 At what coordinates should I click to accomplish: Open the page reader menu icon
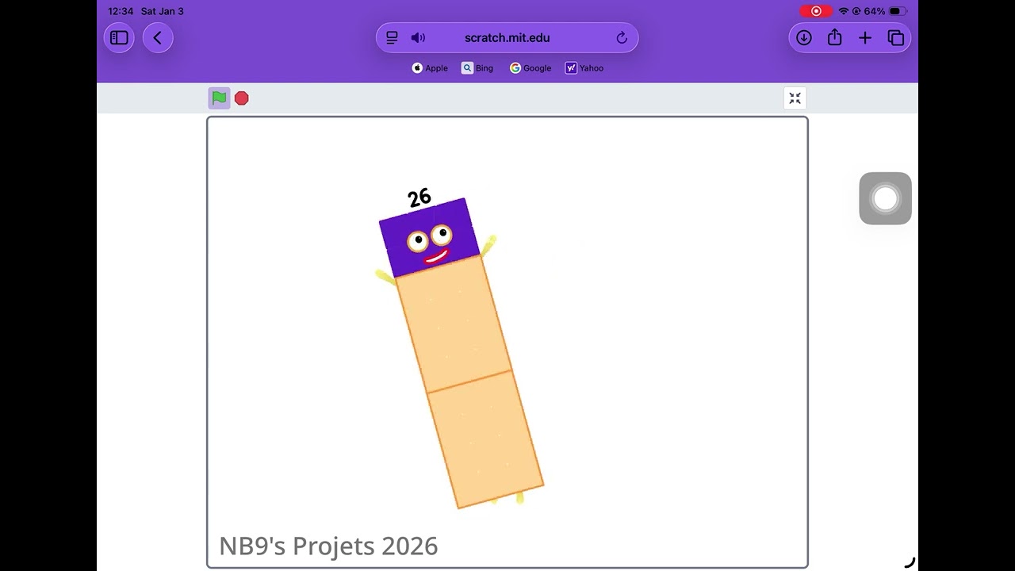pyautogui.click(x=392, y=37)
